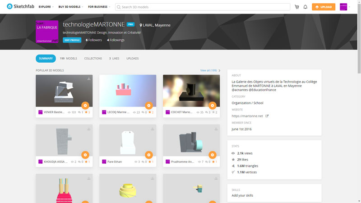Viewport: 361px width, 203px height.
Task: Open the settings gear on the Prudhomme An model
Action: pos(212,155)
